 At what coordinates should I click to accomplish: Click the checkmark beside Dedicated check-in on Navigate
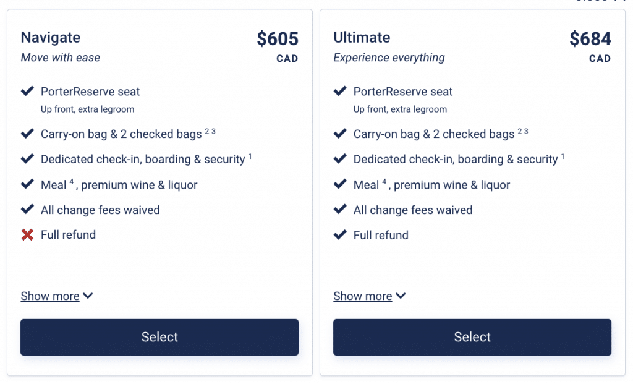click(27, 159)
